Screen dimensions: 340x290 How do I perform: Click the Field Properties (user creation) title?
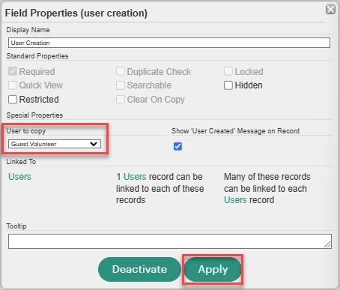tap(76, 13)
